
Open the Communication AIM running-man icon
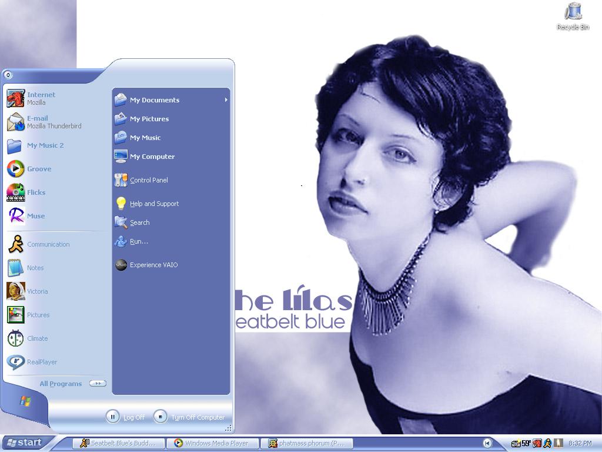[16, 244]
